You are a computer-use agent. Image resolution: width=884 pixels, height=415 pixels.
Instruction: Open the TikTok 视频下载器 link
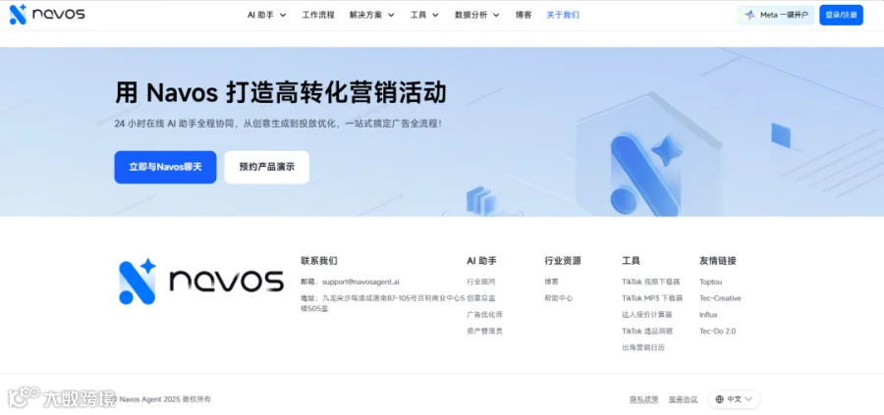point(651,282)
